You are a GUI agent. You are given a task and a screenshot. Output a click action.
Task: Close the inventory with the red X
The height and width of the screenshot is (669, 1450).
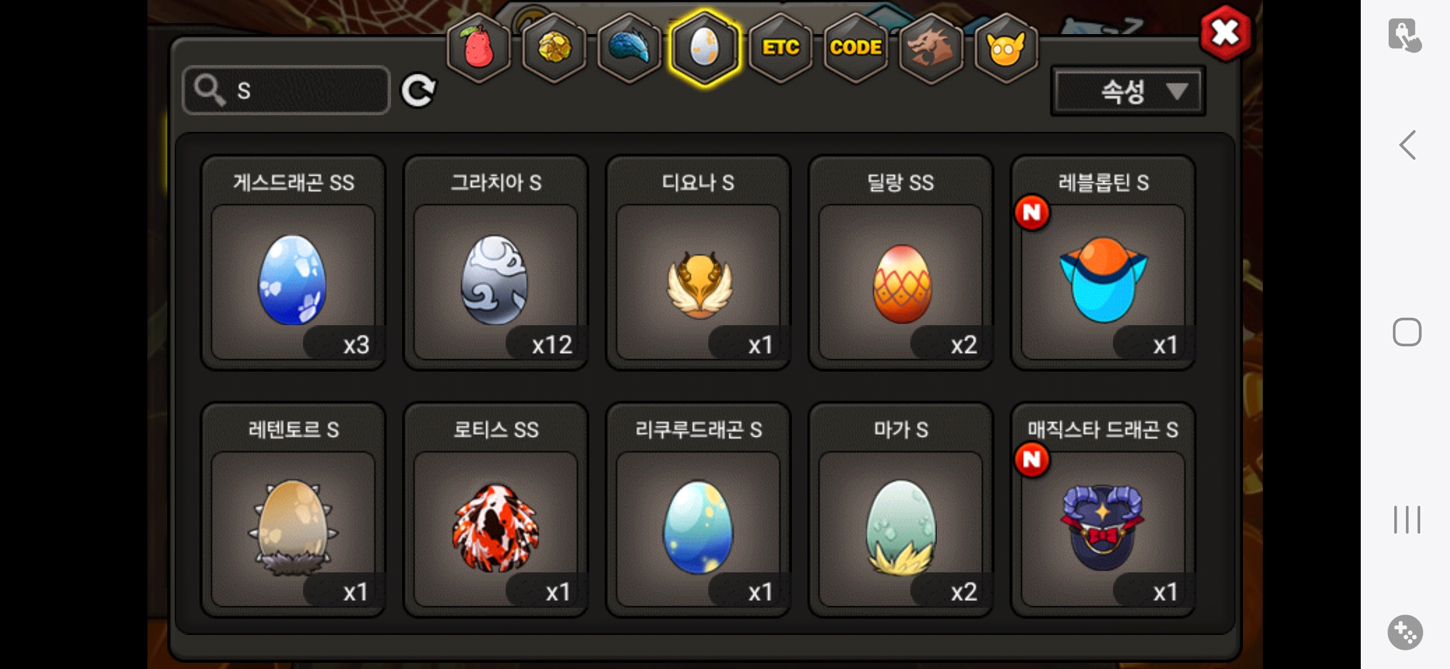(x=1225, y=33)
